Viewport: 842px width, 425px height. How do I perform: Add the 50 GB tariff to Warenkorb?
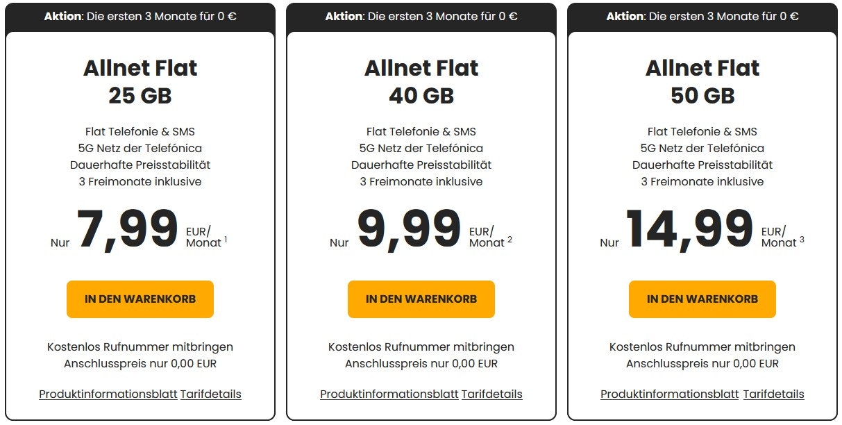coord(702,299)
